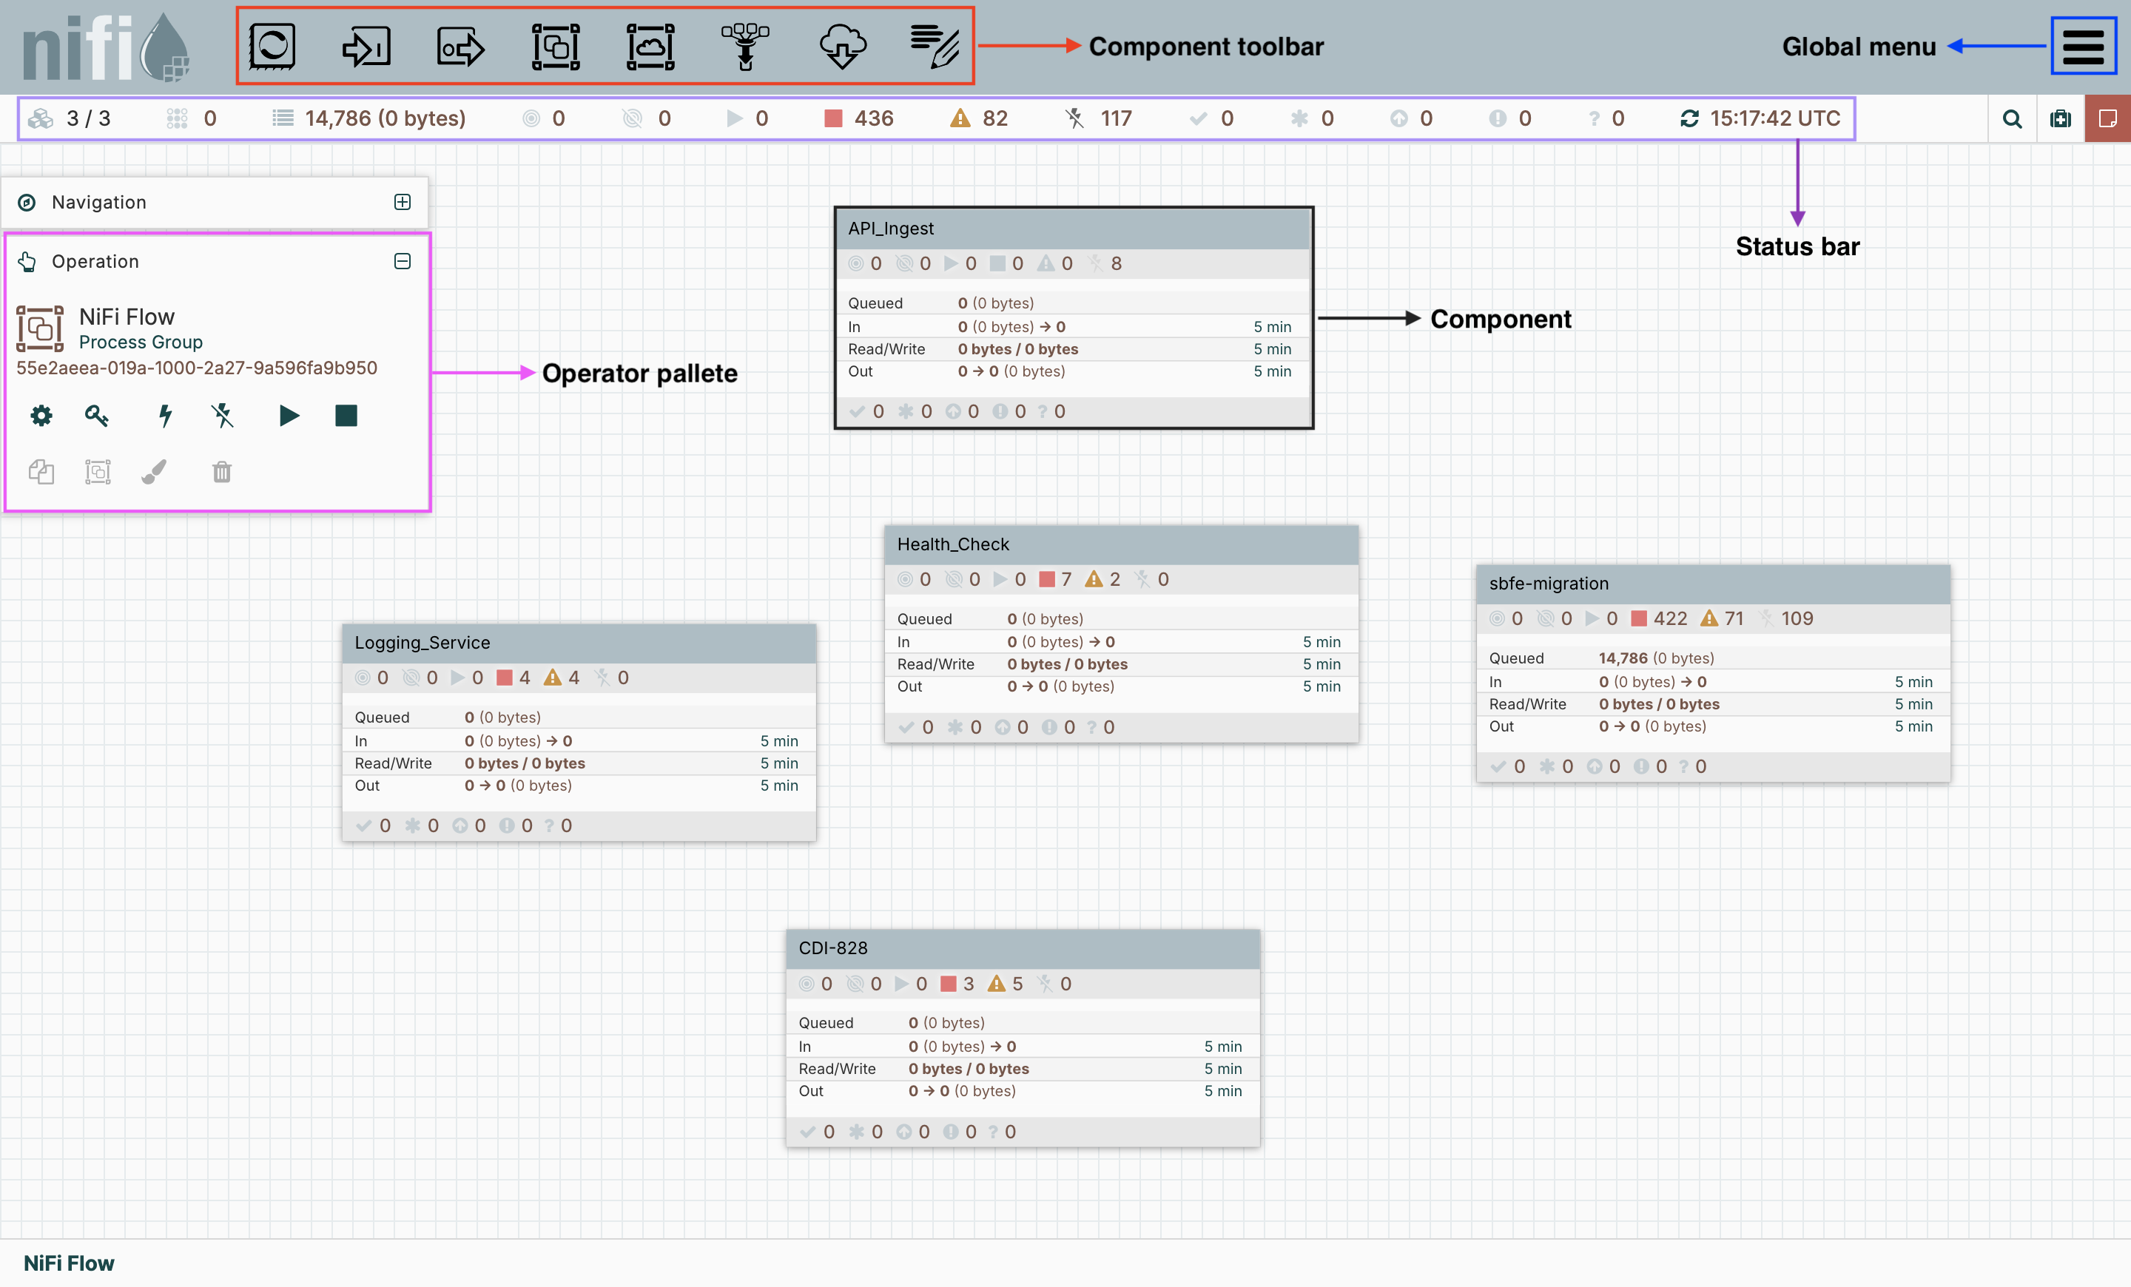Stop the flow with the stop icon
This screenshot has height=1287, width=2131.
(345, 416)
